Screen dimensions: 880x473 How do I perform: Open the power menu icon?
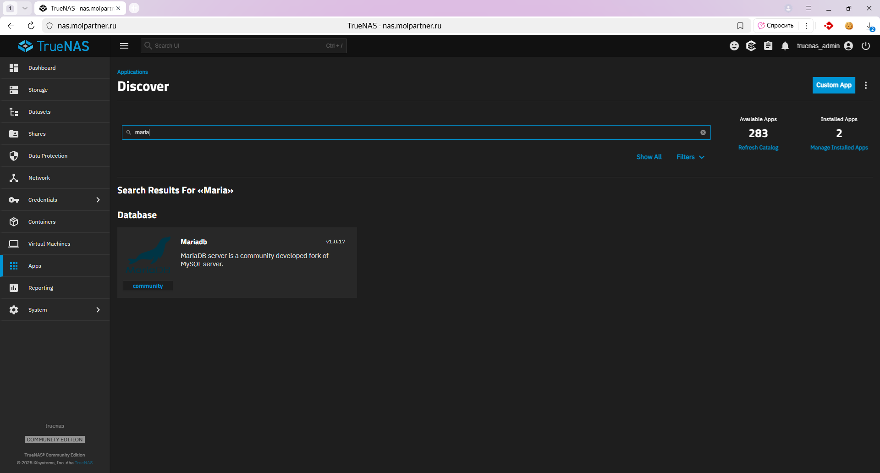(x=866, y=46)
